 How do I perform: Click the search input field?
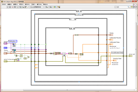tap(122, 7)
